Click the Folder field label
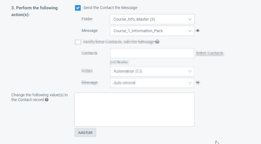 point(87,19)
